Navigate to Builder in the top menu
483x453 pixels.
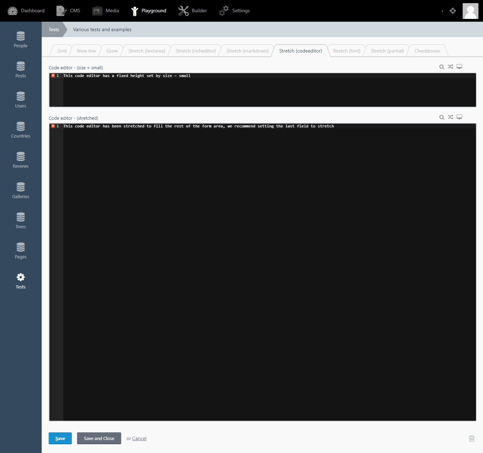(x=192, y=11)
